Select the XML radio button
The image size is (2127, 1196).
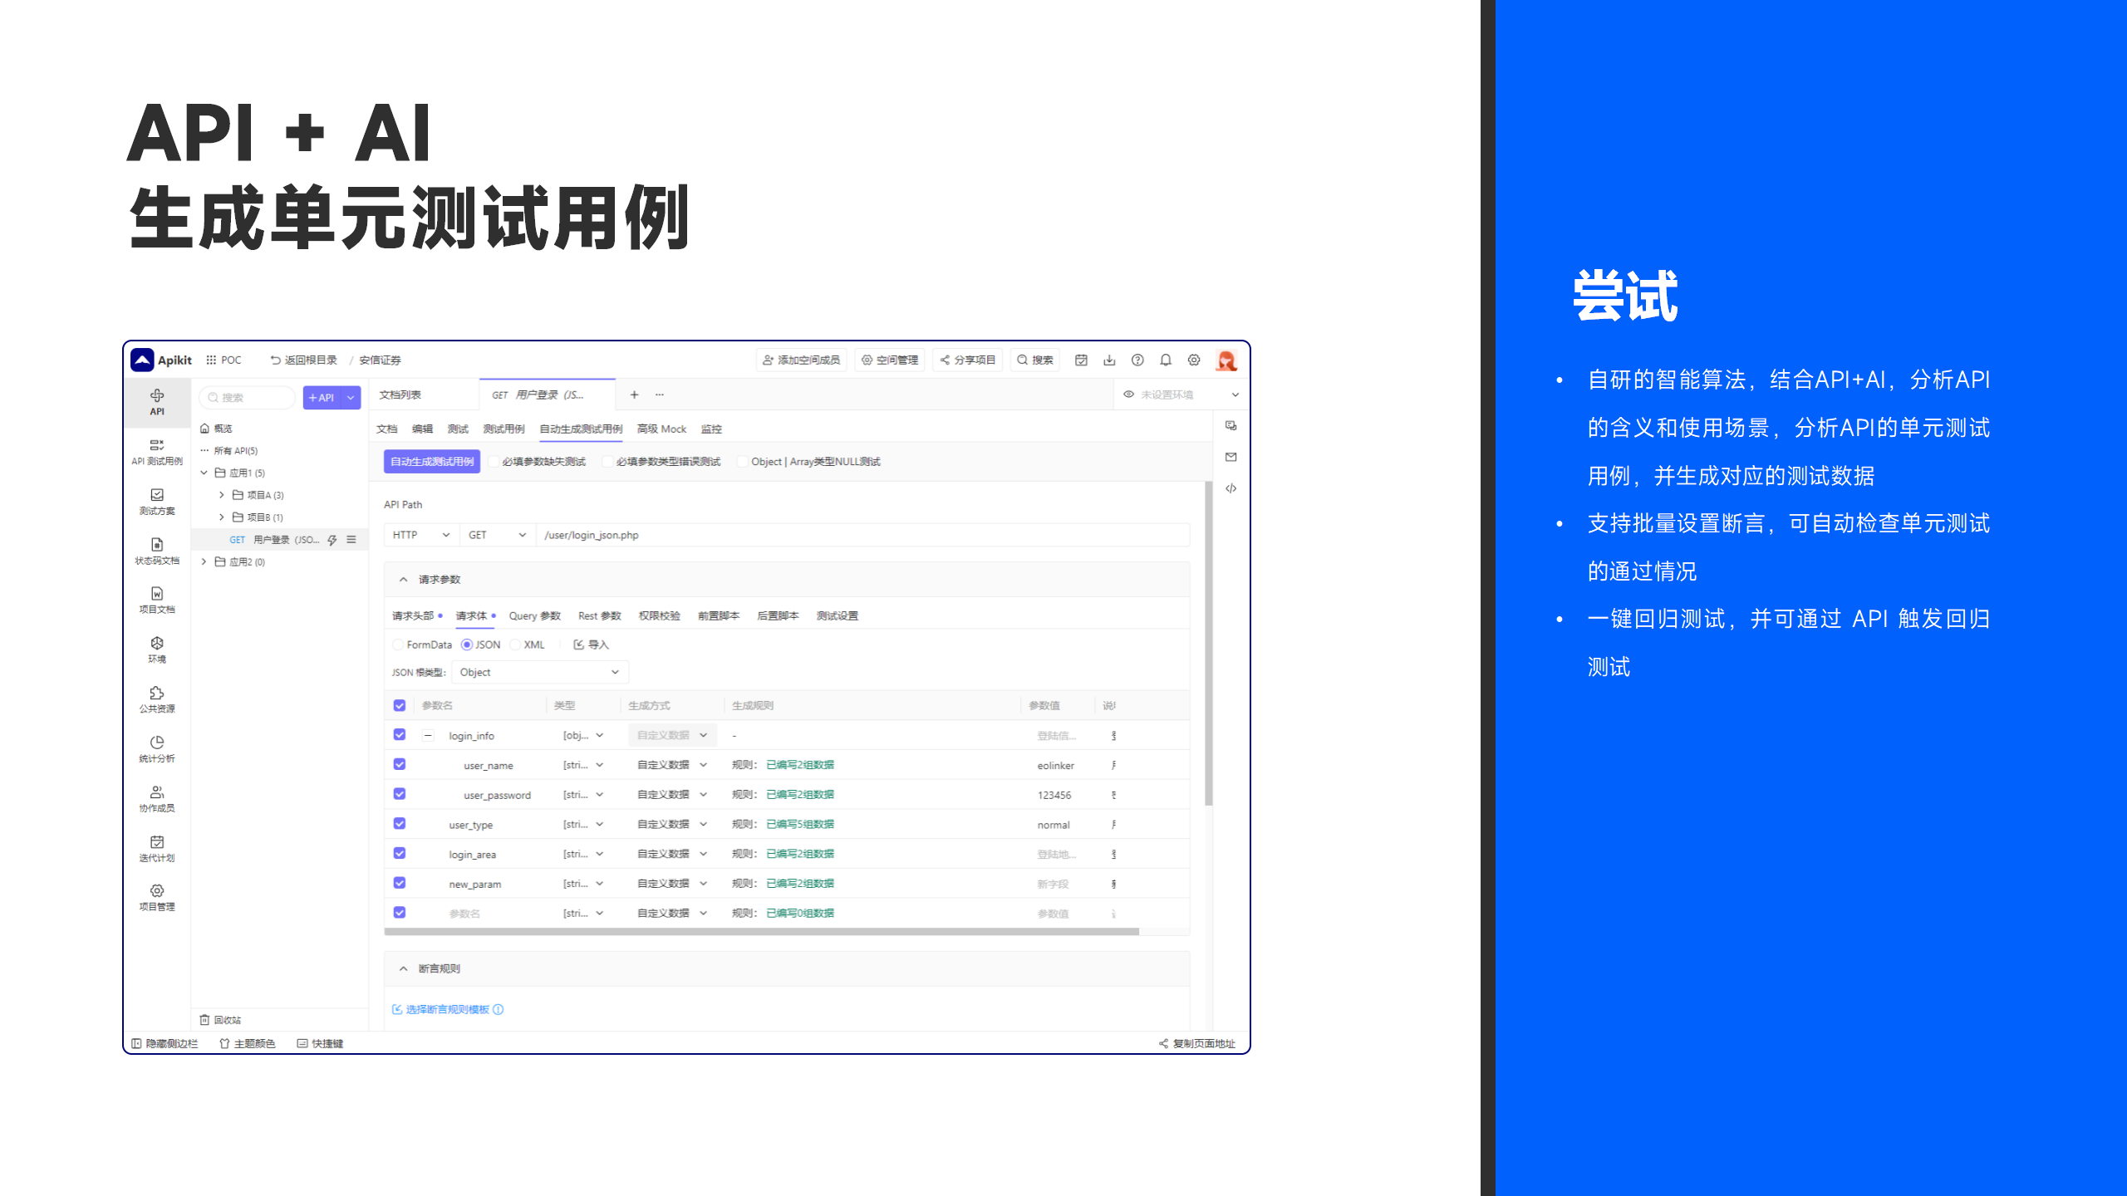[516, 645]
